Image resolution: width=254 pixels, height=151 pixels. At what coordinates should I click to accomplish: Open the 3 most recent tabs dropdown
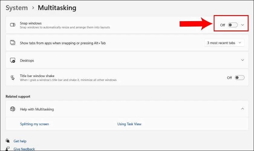click(224, 43)
